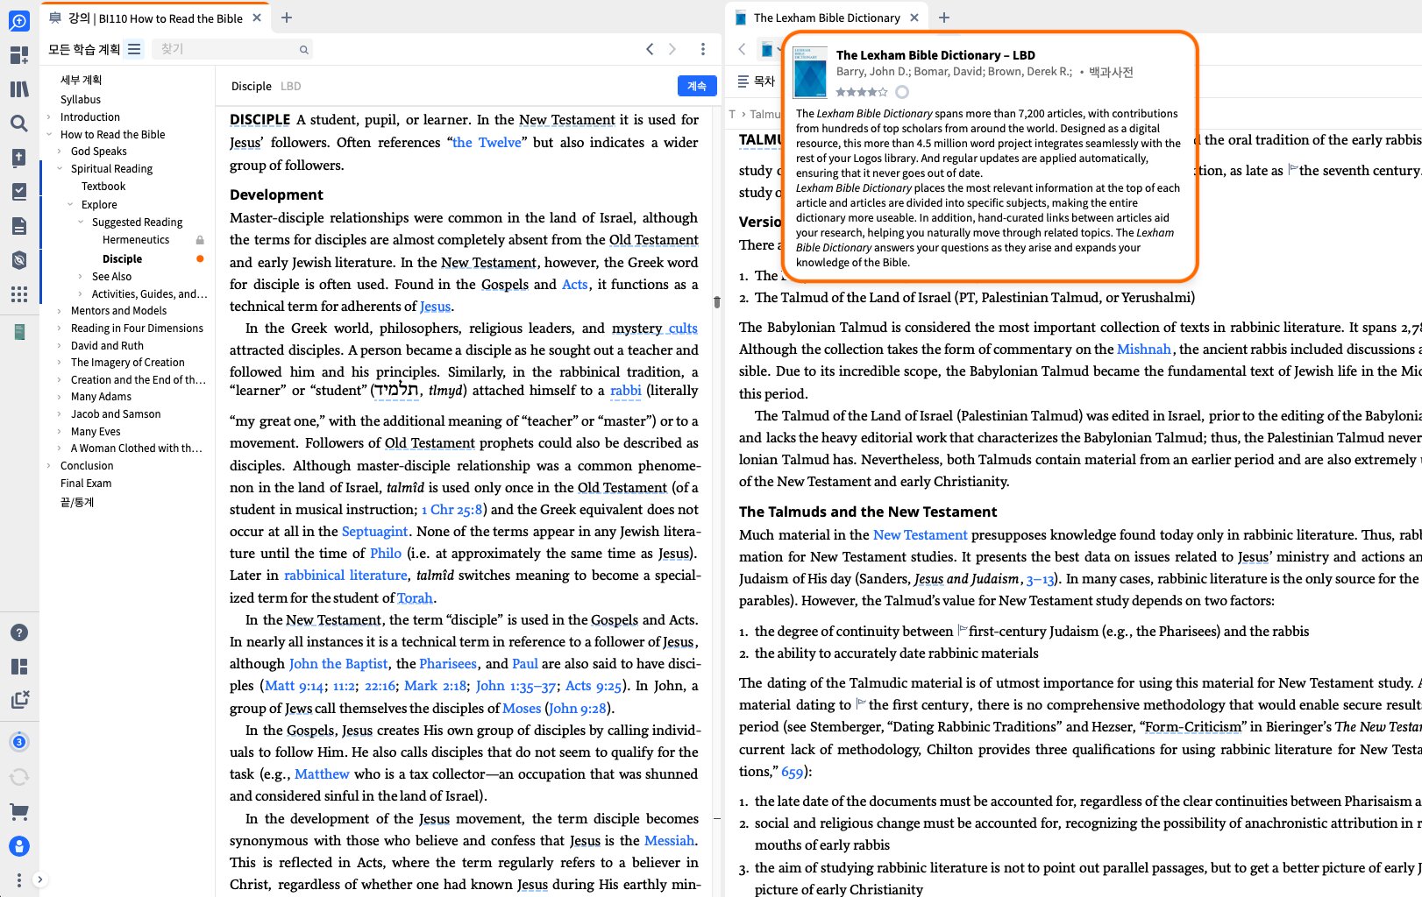Collapse the How to Read the Bible node
The image size is (1422, 897).
49,135
